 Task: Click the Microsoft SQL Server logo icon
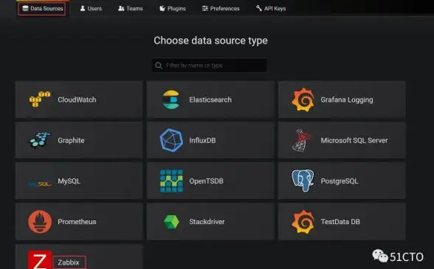tap(301, 141)
